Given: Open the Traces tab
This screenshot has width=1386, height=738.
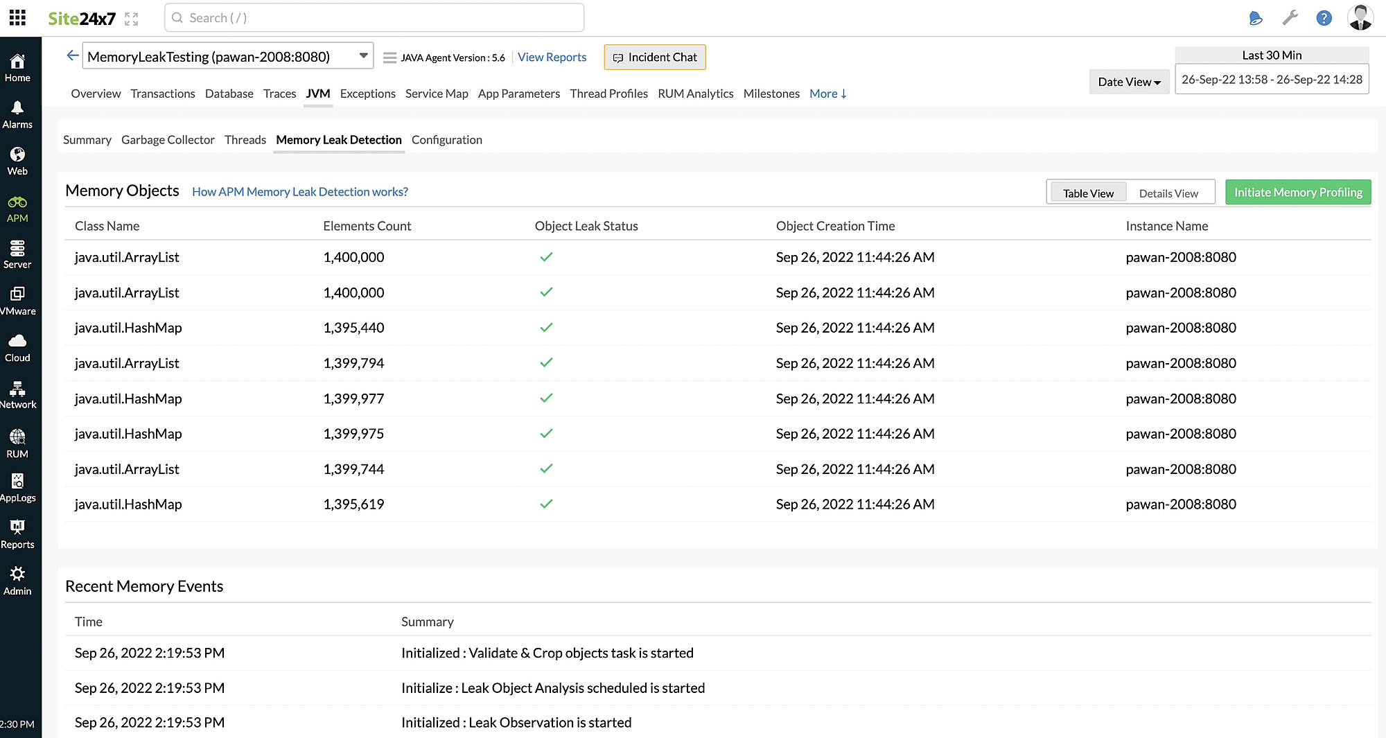Looking at the screenshot, I should point(279,94).
